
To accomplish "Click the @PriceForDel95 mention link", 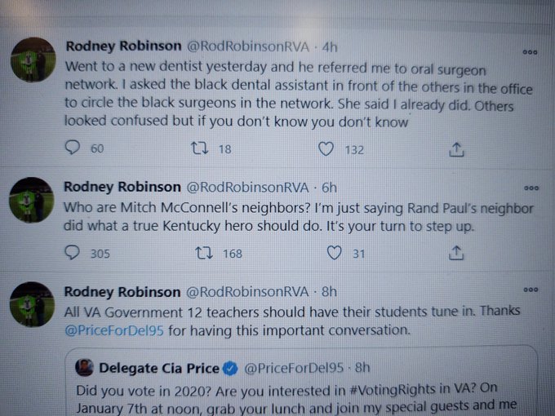I will coord(114,330).
